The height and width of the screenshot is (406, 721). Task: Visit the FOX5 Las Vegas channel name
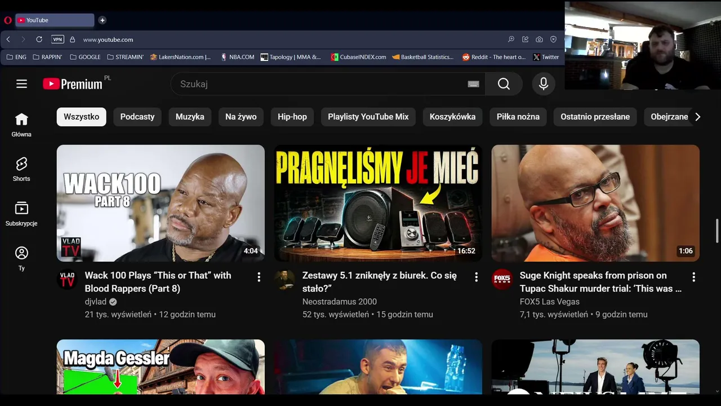550,302
